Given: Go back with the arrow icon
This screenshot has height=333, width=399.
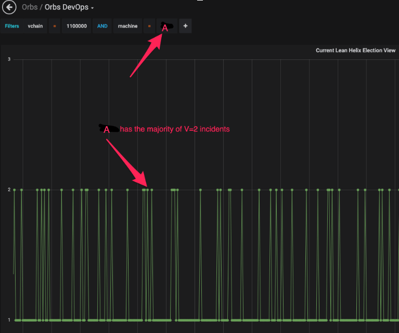Looking at the screenshot, I should point(9,7).
